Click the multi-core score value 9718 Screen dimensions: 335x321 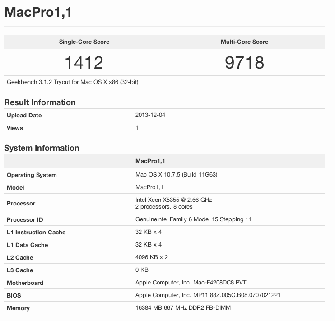coord(244,63)
